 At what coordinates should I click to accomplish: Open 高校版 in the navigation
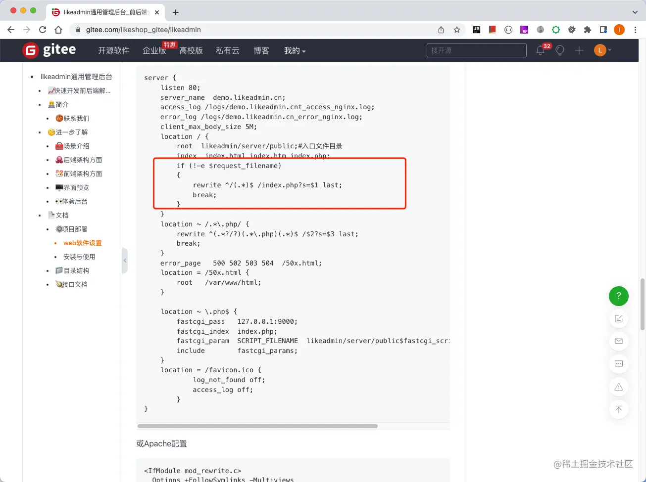pyautogui.click(x=191, y=50)
